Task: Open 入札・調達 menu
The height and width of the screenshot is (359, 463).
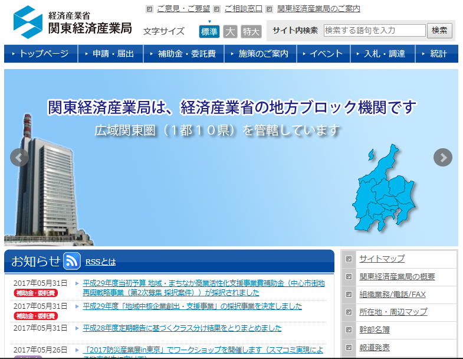Action: (383, 54)
